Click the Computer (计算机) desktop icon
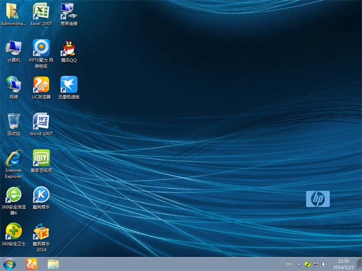 coord(14,48)
